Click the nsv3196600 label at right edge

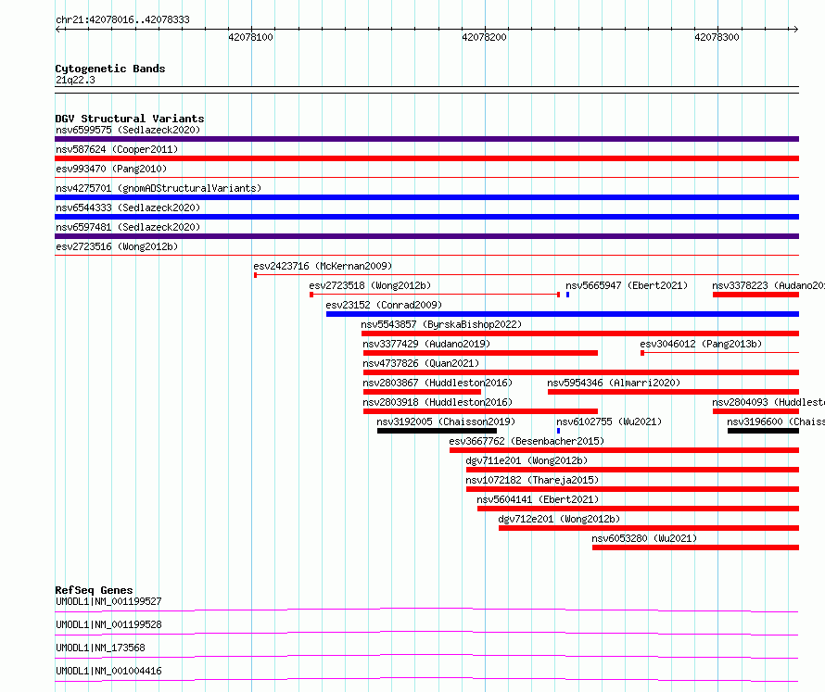coord(776,421)
